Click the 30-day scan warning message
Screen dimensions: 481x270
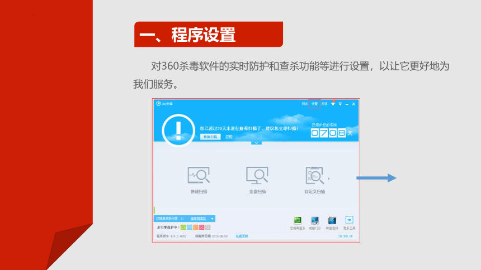249,128
